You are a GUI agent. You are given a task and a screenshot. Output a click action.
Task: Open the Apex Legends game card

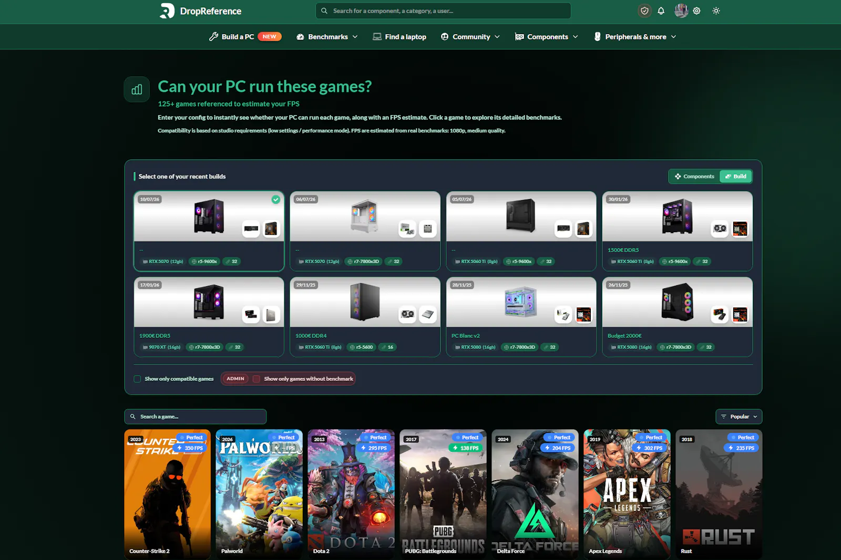pos(627,494)
